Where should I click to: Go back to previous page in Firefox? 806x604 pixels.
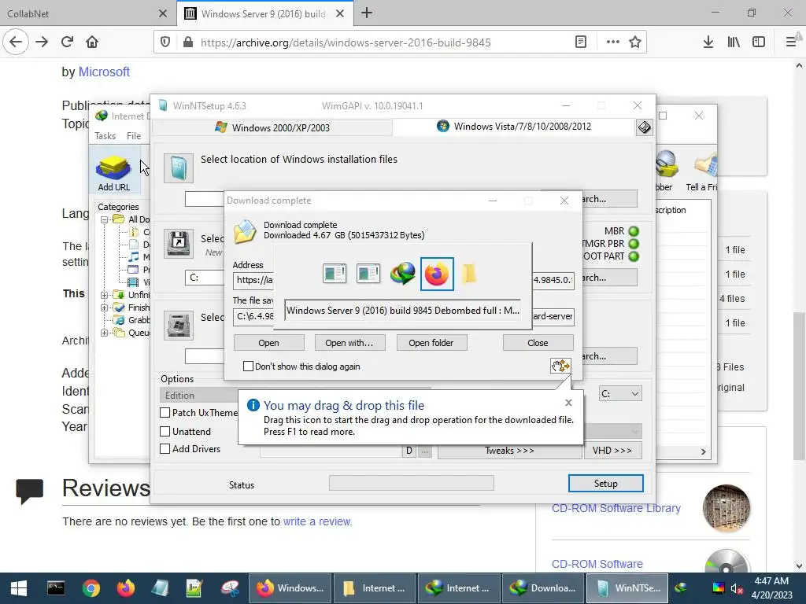click(16, 42)
